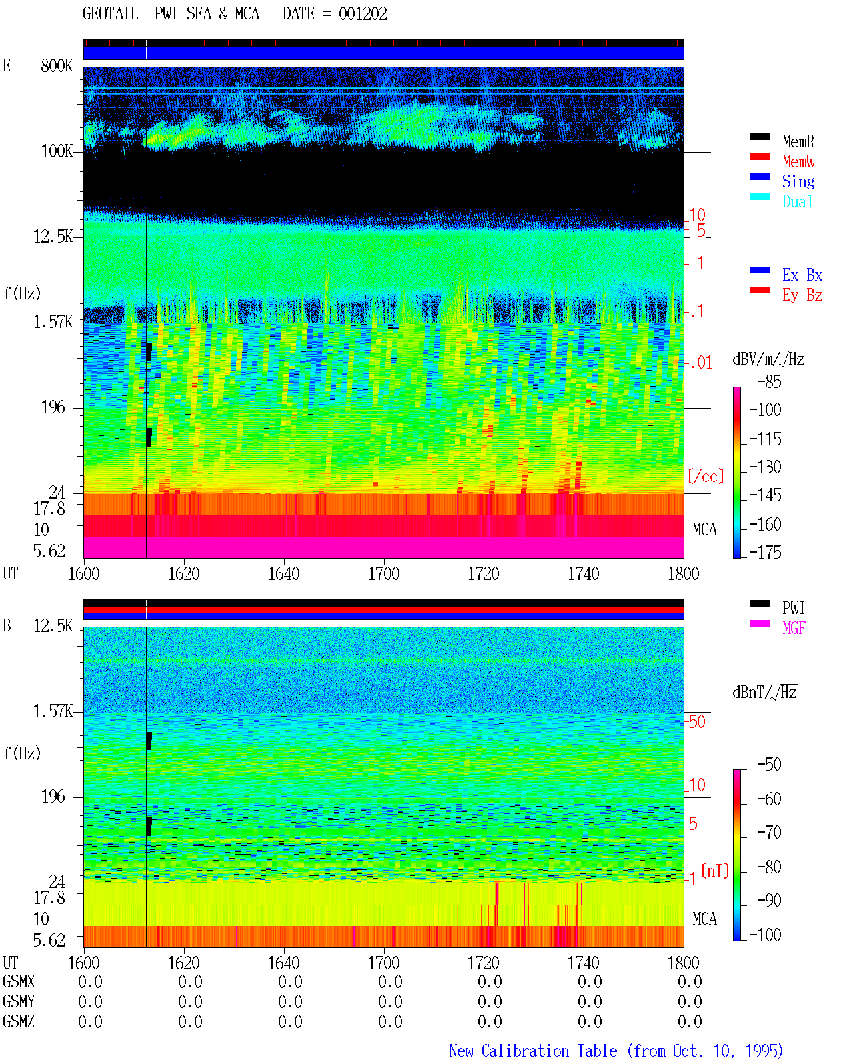The width and height of the screenshot is (853, 1062).
Task: Click the -100 value at magnetic color bar bottom
Action: click(765, 935)
